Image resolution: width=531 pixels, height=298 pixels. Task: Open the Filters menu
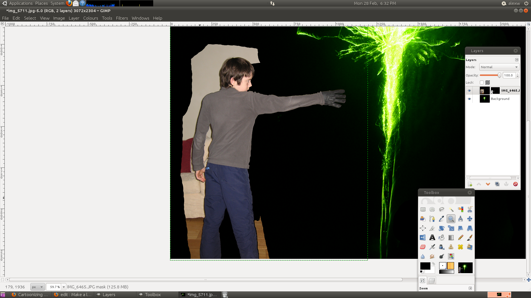[x=122, y=18]
